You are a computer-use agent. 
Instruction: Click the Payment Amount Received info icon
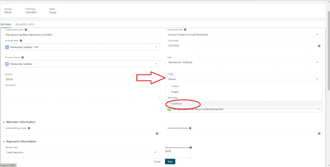click(191, 148)
